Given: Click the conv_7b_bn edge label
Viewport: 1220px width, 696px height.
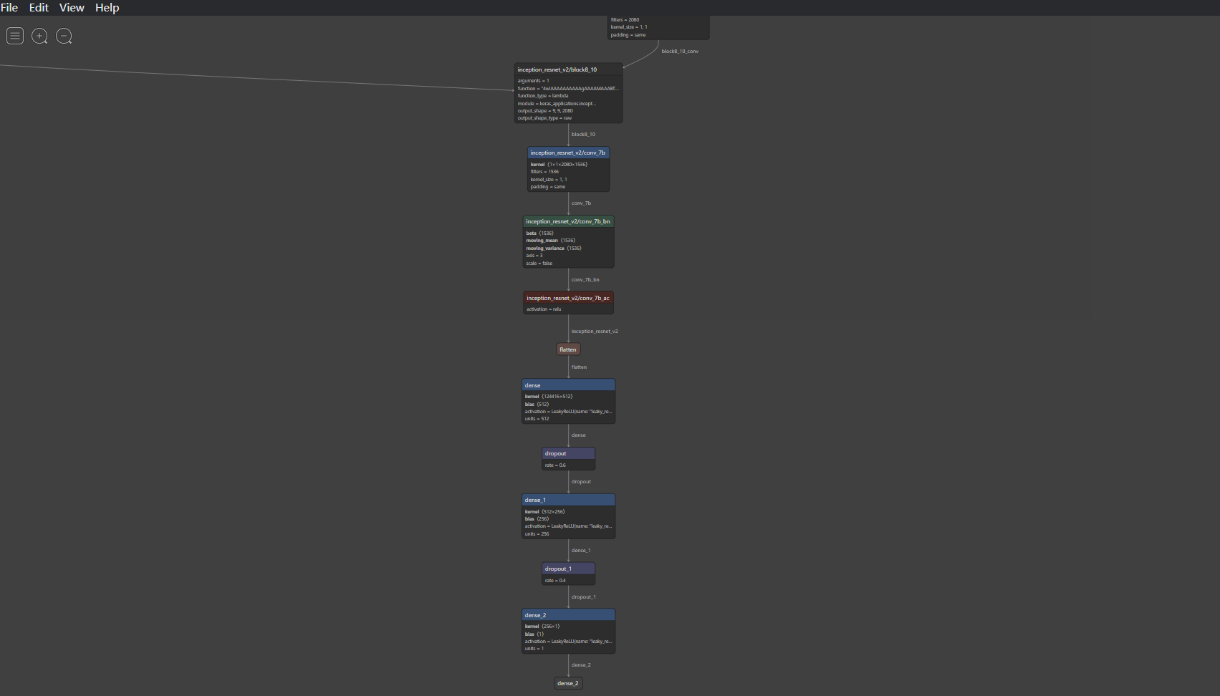Looking at the screenshot, I should pos(585,280).
